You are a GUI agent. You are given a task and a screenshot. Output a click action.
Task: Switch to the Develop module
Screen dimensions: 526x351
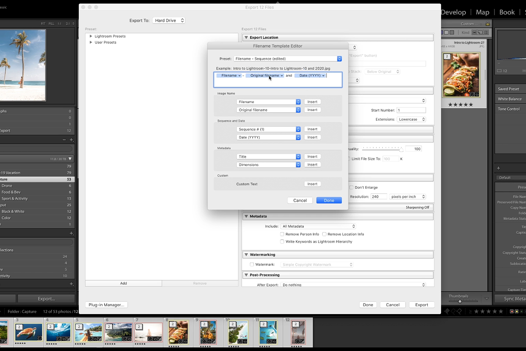[x=453, y=12]
